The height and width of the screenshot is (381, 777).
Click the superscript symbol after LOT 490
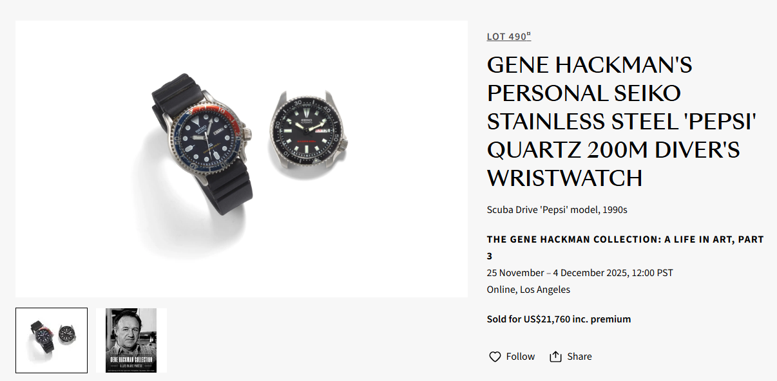pyautogui.click(x=529, y=34)
